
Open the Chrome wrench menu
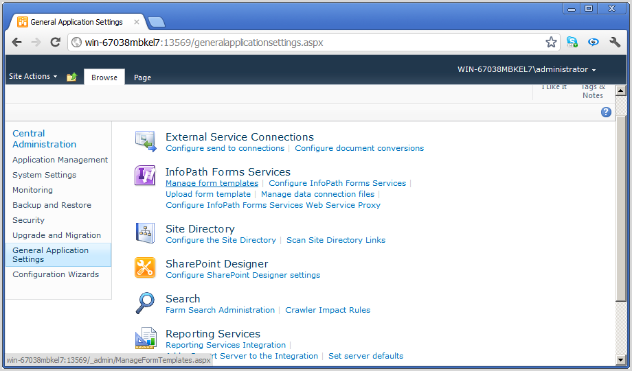615,42
